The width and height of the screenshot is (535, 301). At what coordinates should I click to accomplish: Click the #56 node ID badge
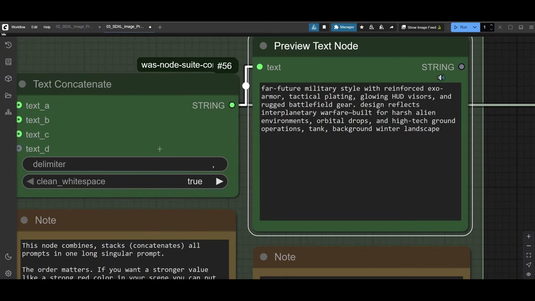point(224,66)
